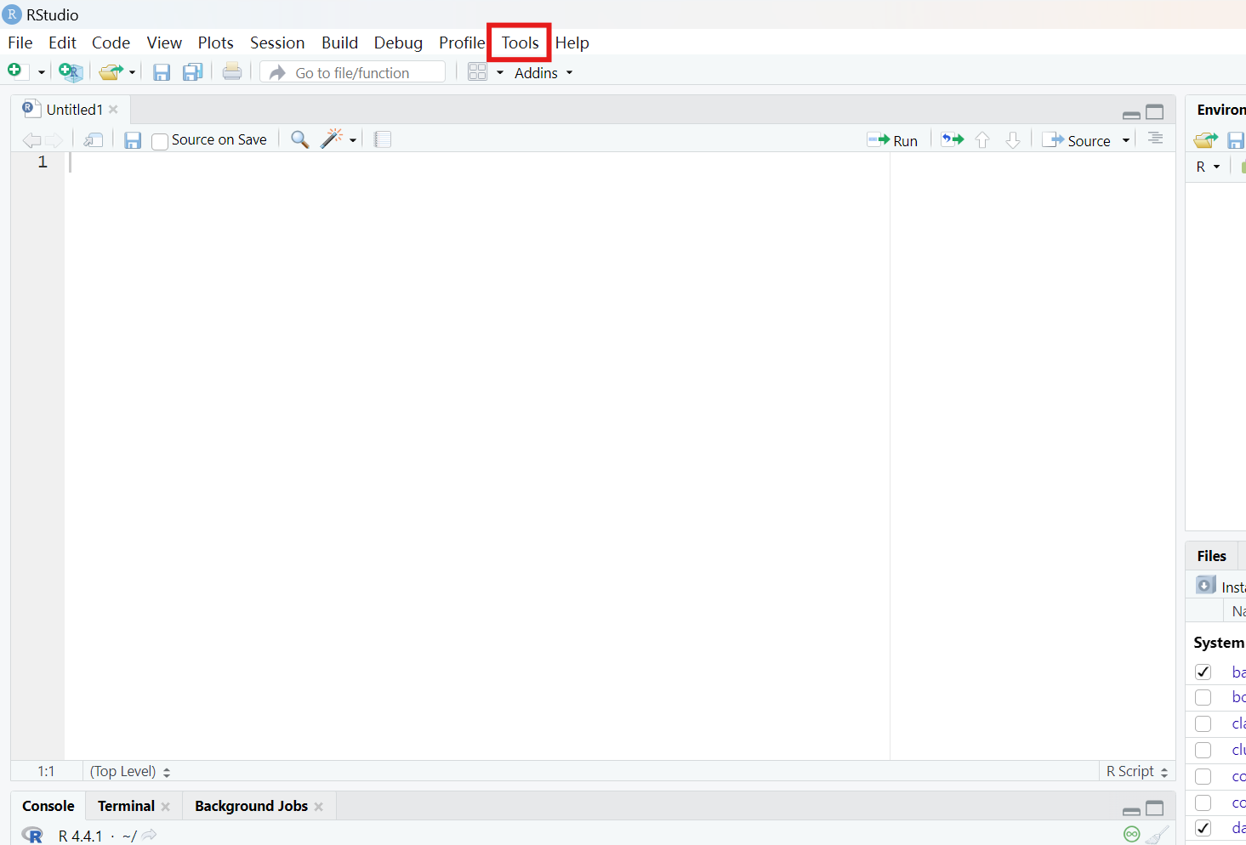1246x845 pixels.
Task: Click the editor toolbar Save icon
Action: 133,140
